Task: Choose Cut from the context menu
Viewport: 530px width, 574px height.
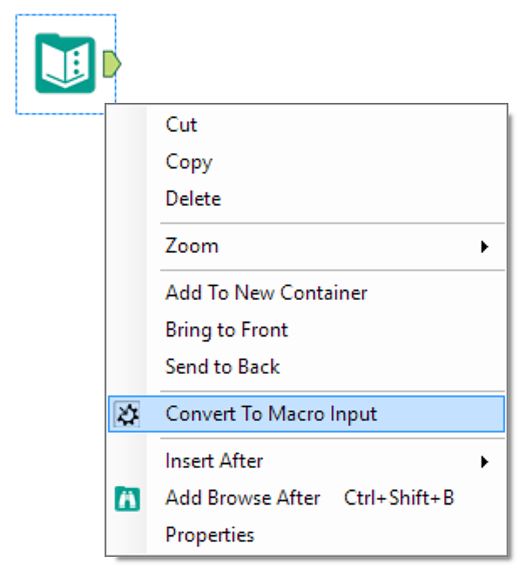Action: coord(182,125)
